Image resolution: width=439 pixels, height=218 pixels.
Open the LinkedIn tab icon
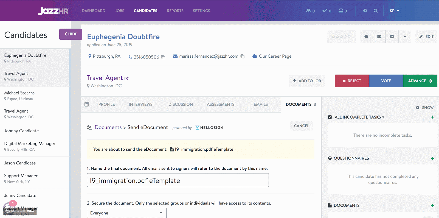point(87,104)
